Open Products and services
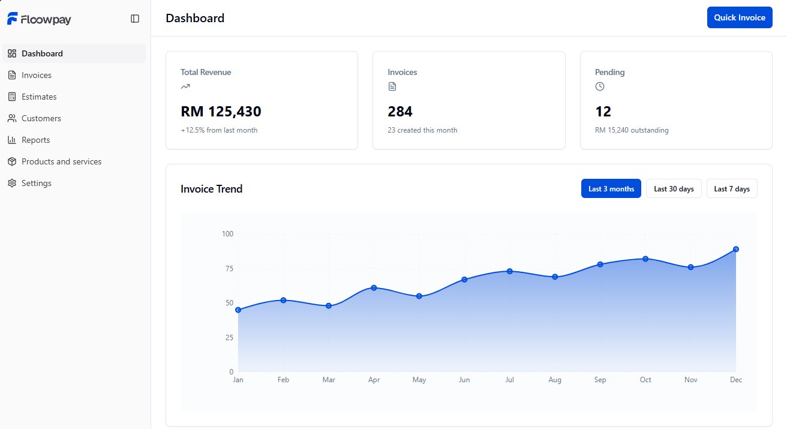The width and height of the screenshot is (787, 429). tap(74, 161)
